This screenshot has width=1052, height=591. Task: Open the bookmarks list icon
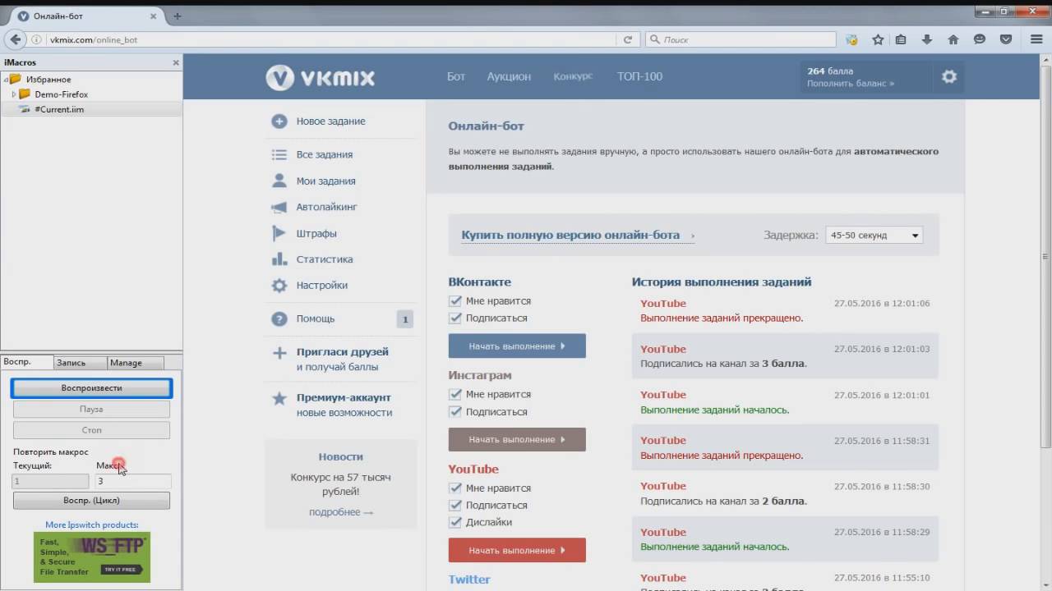[x=901, y=39]
